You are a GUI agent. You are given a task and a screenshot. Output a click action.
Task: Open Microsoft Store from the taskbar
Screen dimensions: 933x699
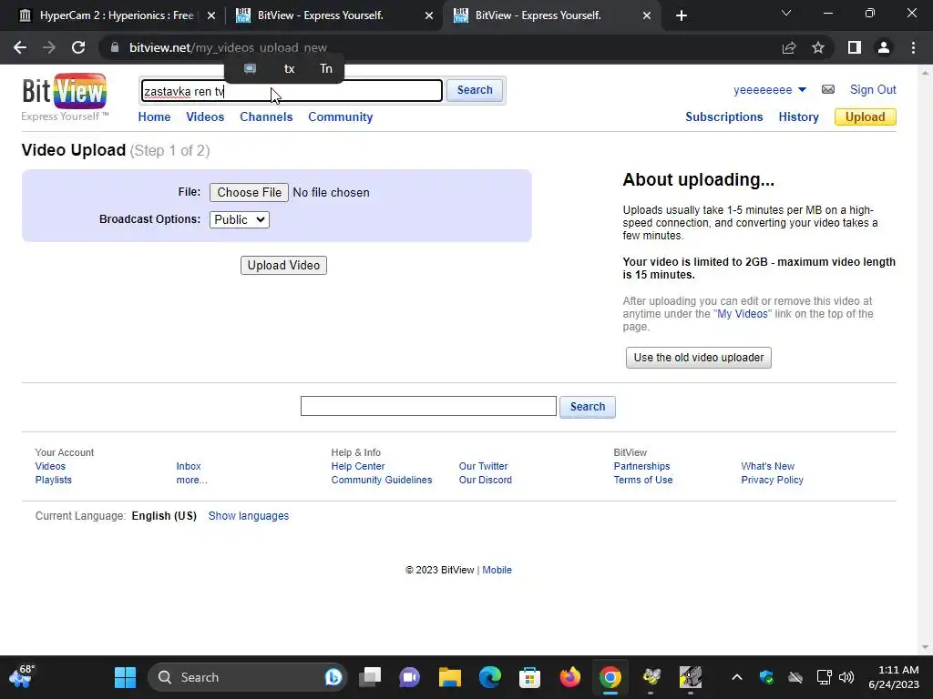click(x=529, y=677)
